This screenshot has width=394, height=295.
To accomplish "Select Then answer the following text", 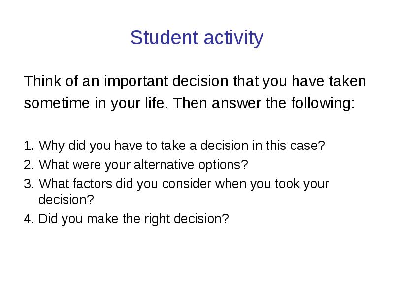I will [264, 103].
